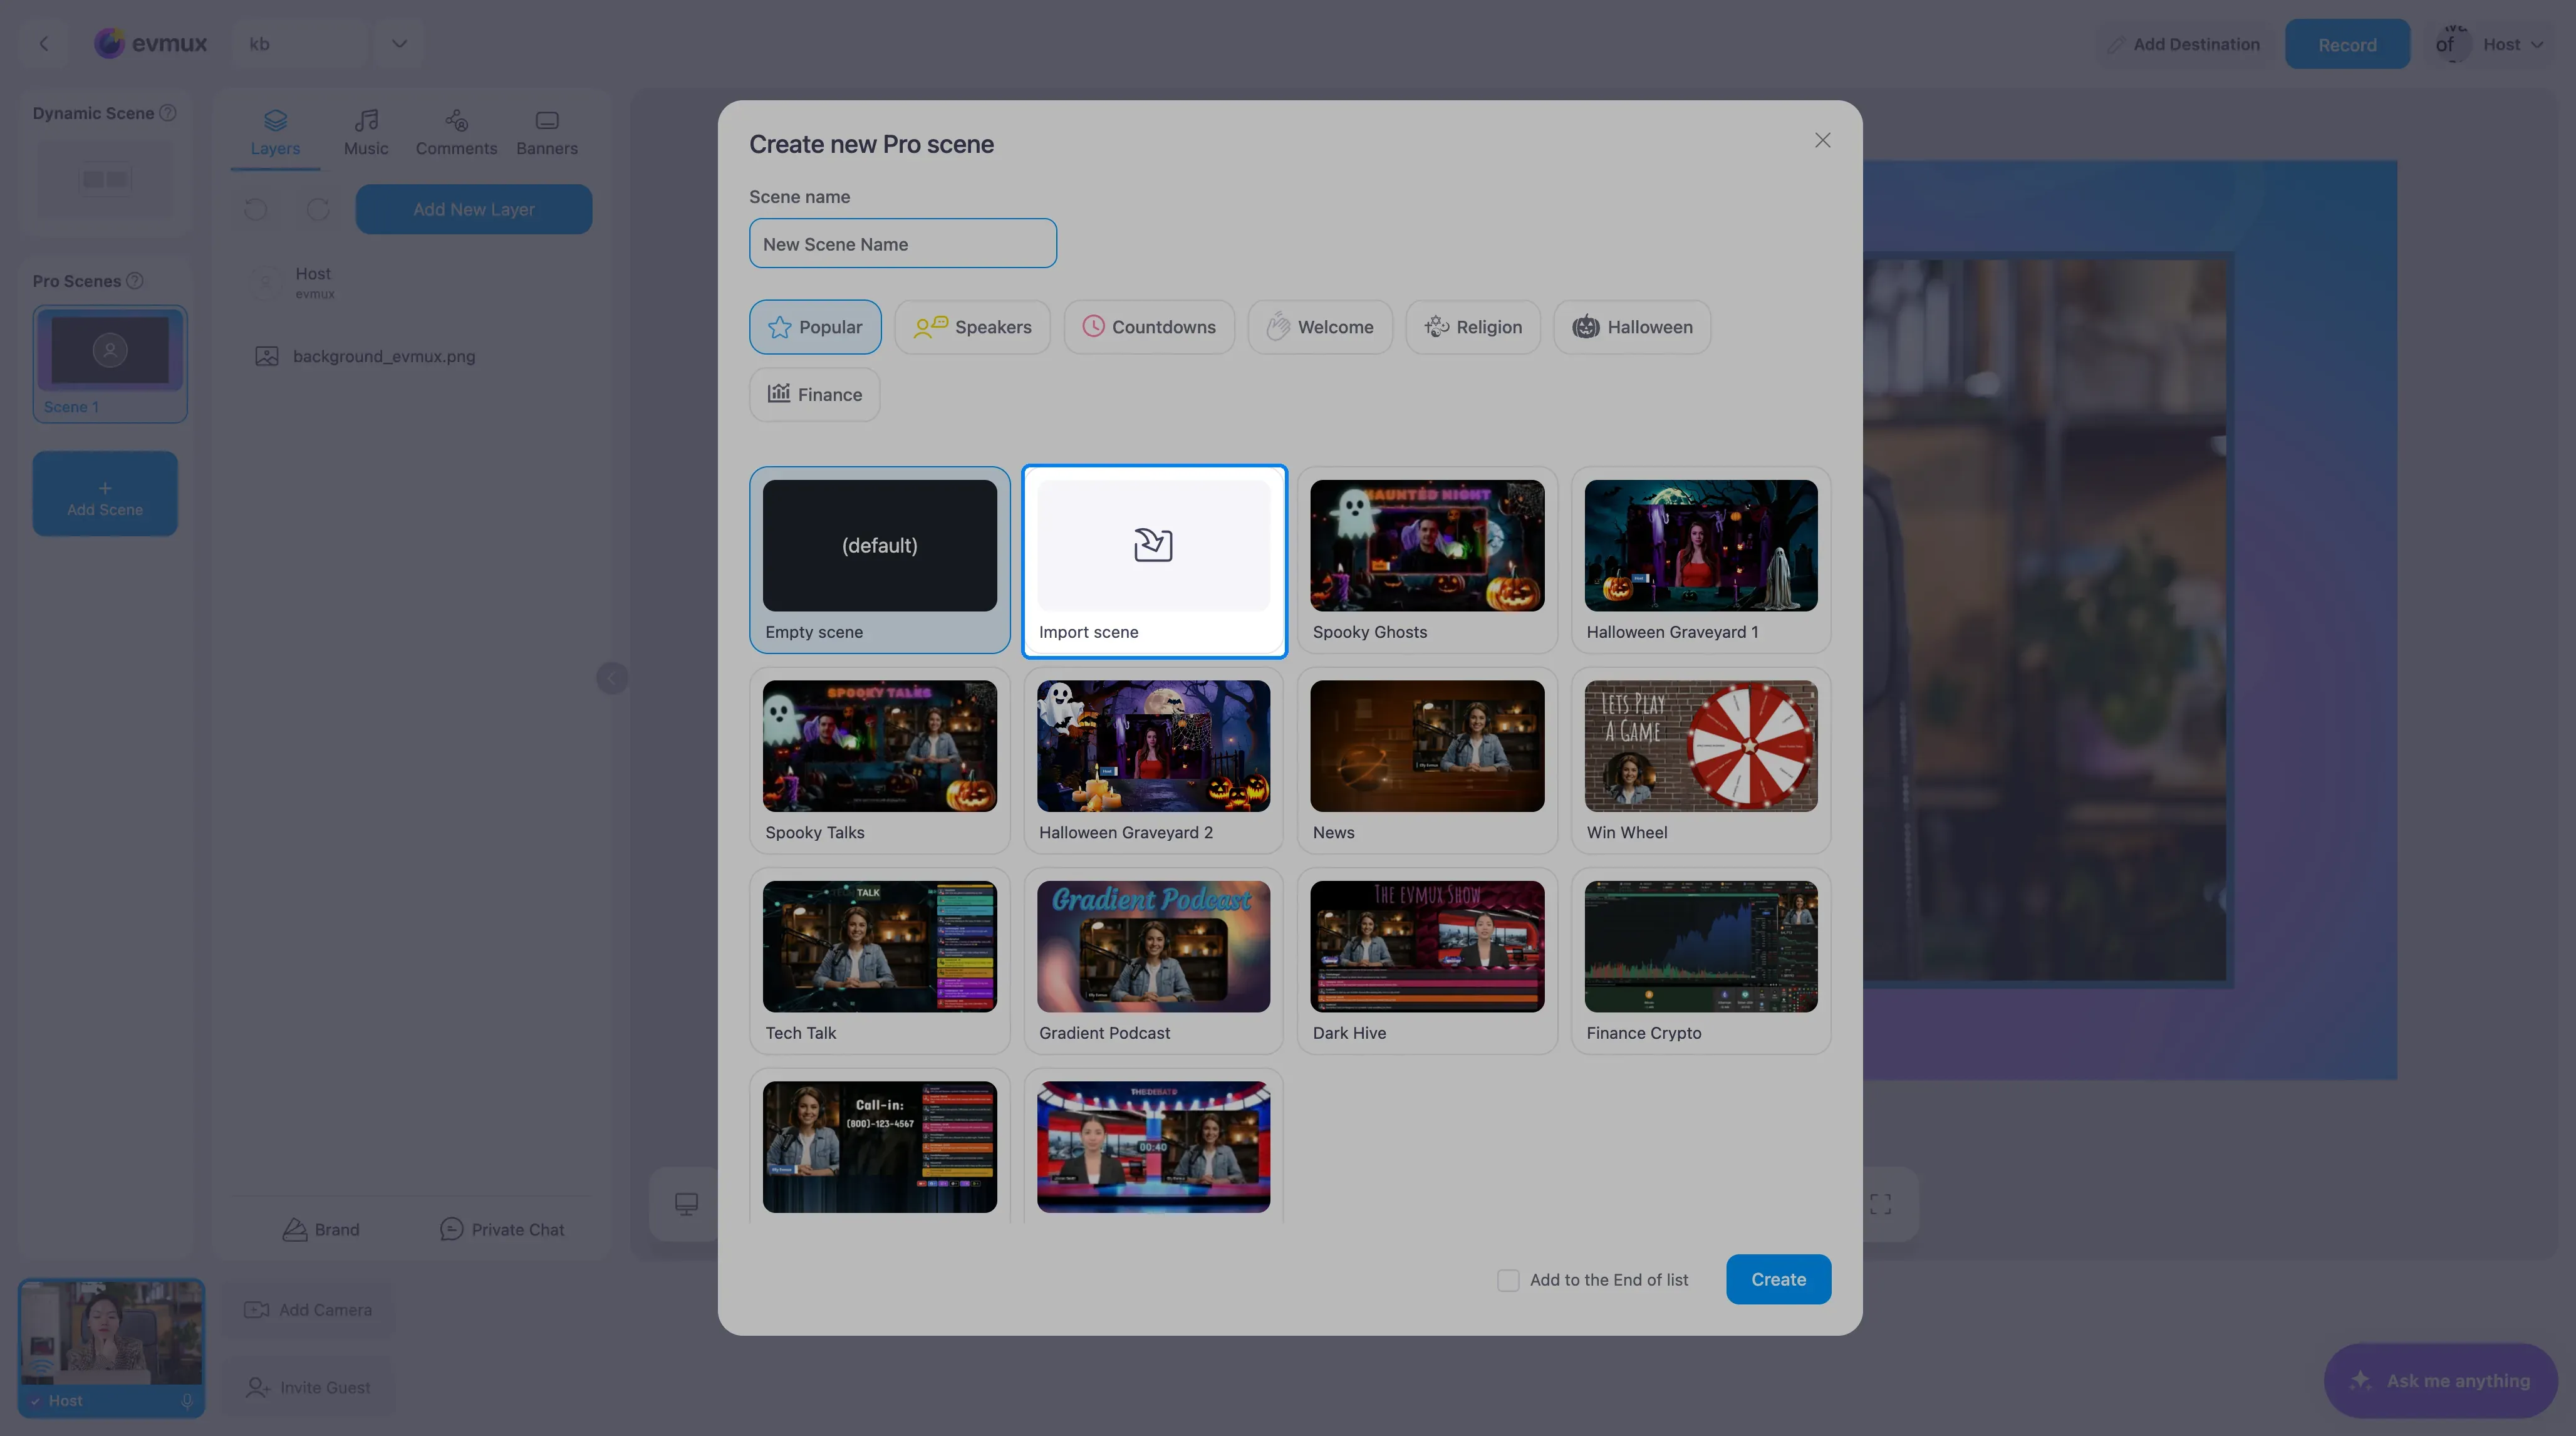Select the Popular category filter
The width and height of the screenshot is (2576, 1436).
(x=814, y=327)
